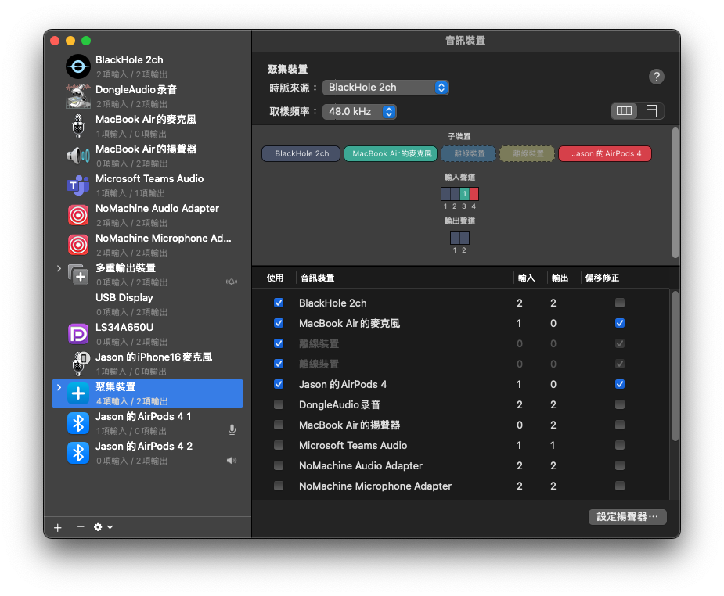Open the help question mark button
This screenshot has width=724, height=596.
click(656, 77)
